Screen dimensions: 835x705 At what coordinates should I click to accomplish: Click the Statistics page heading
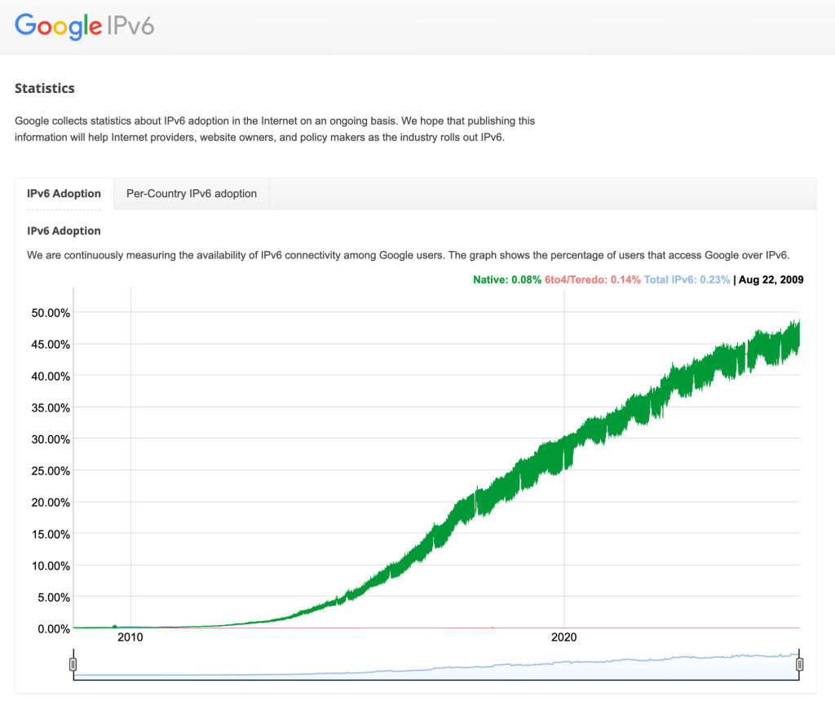click(x=45, y=88)
